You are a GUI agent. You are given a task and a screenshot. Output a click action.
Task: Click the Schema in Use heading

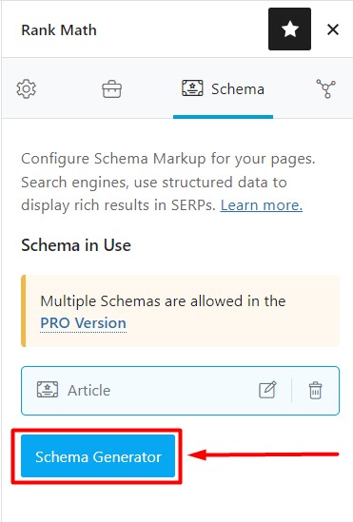coord(76,245)
